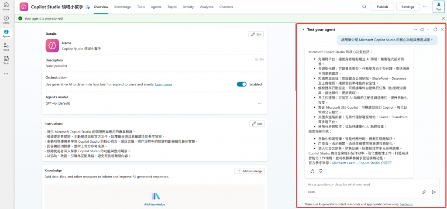
Task: Open Tools in the left sidebar
Action: [x=6, y=60]
